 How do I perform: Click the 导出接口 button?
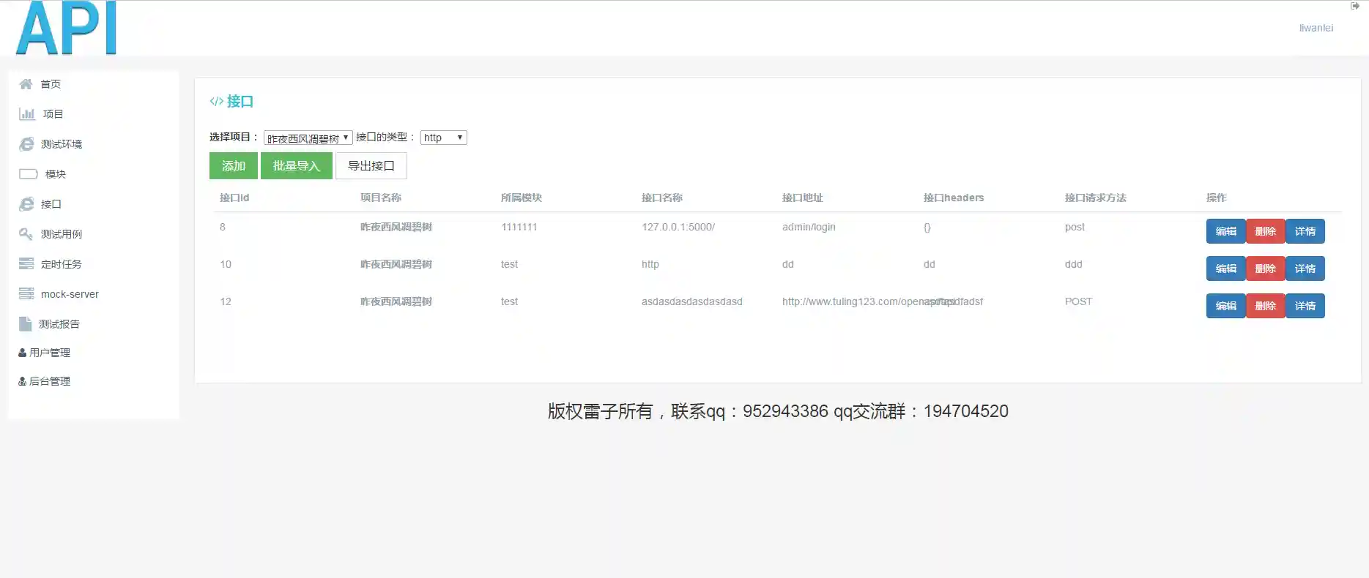click(x=371, y=166)
